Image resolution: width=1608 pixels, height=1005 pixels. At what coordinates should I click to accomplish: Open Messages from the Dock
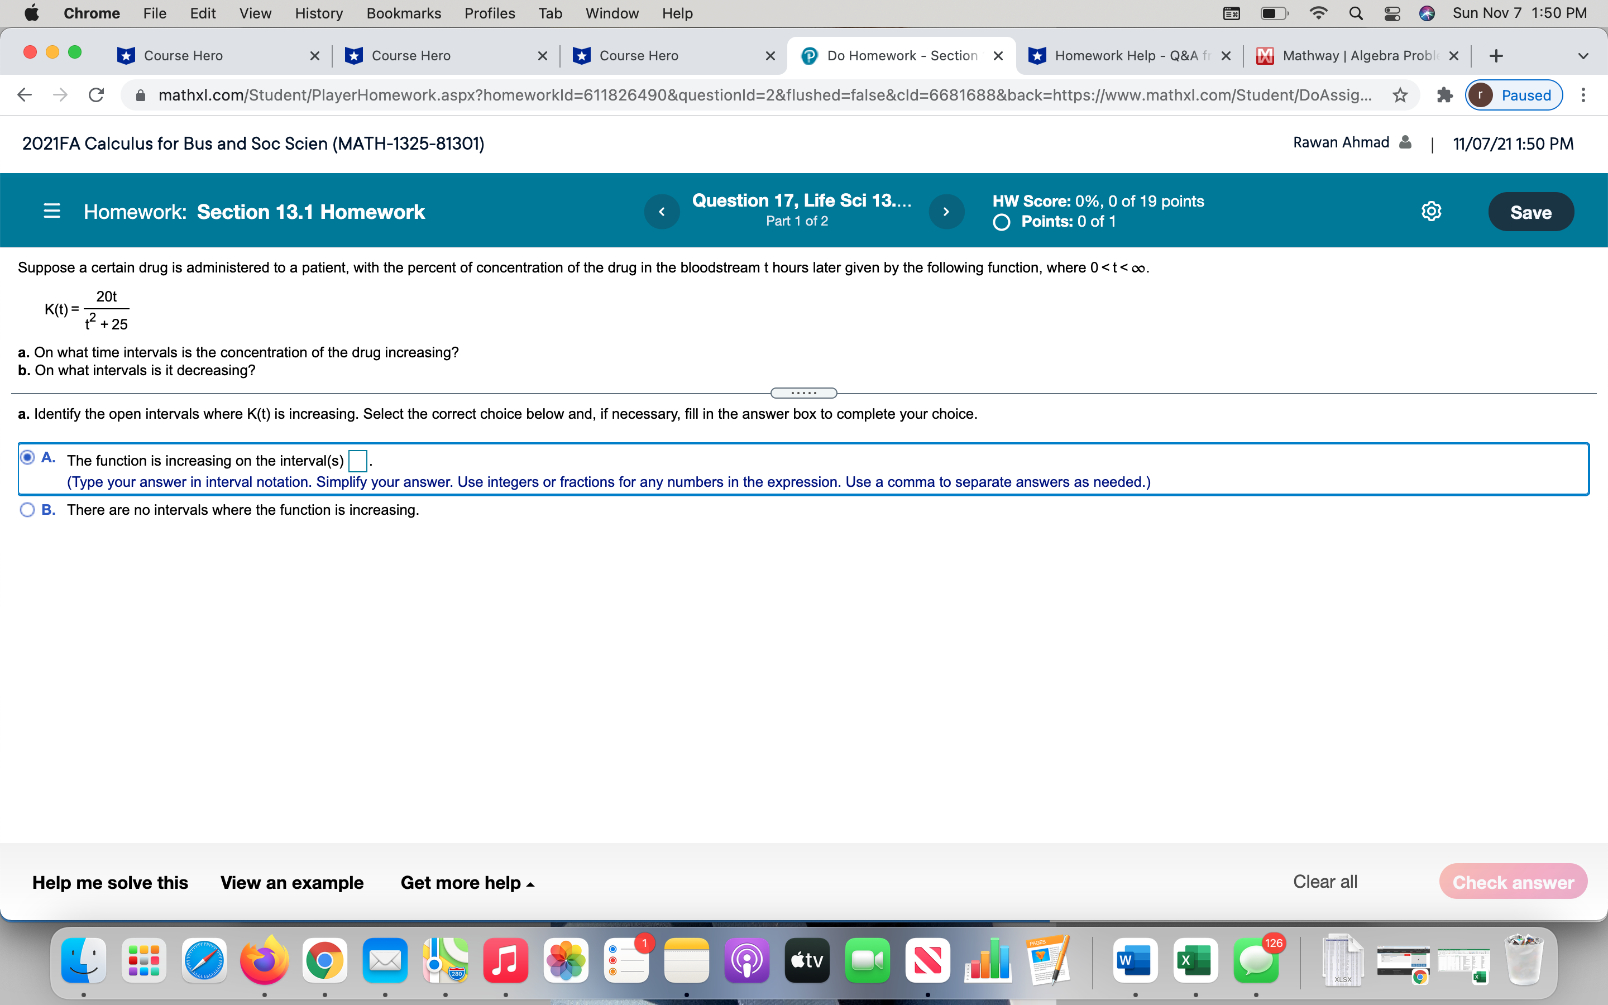[x=1256, y=960]
